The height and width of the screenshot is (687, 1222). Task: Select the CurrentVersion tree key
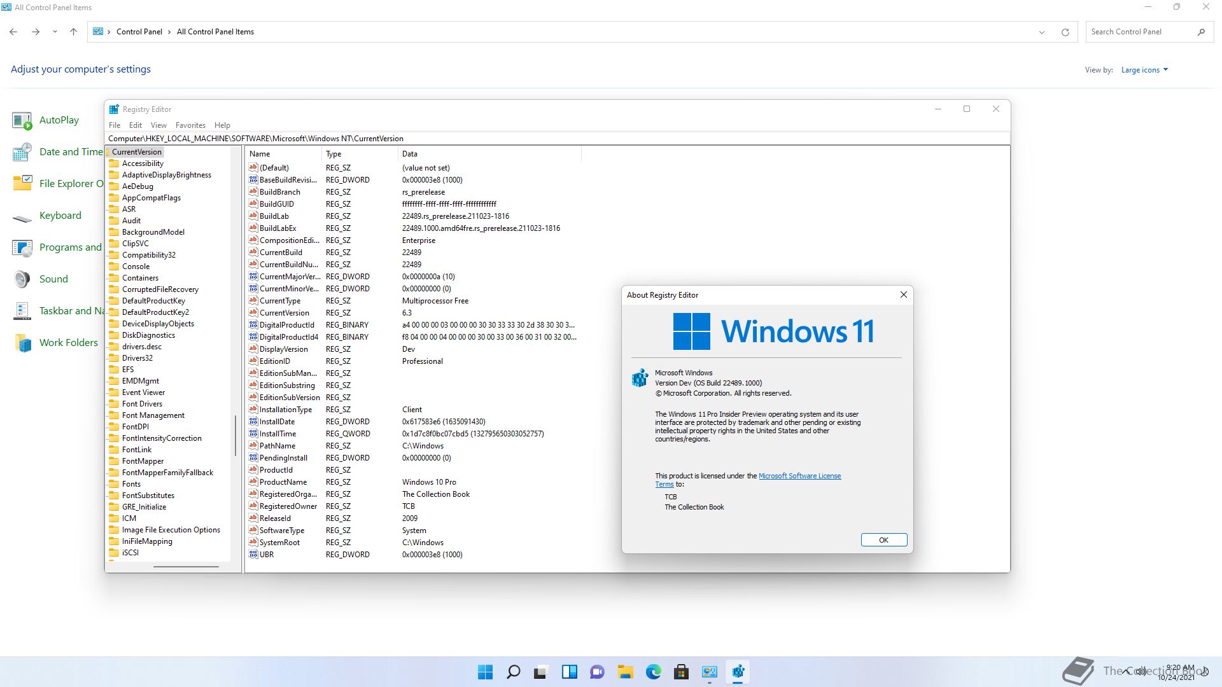[x=136, y=152]
